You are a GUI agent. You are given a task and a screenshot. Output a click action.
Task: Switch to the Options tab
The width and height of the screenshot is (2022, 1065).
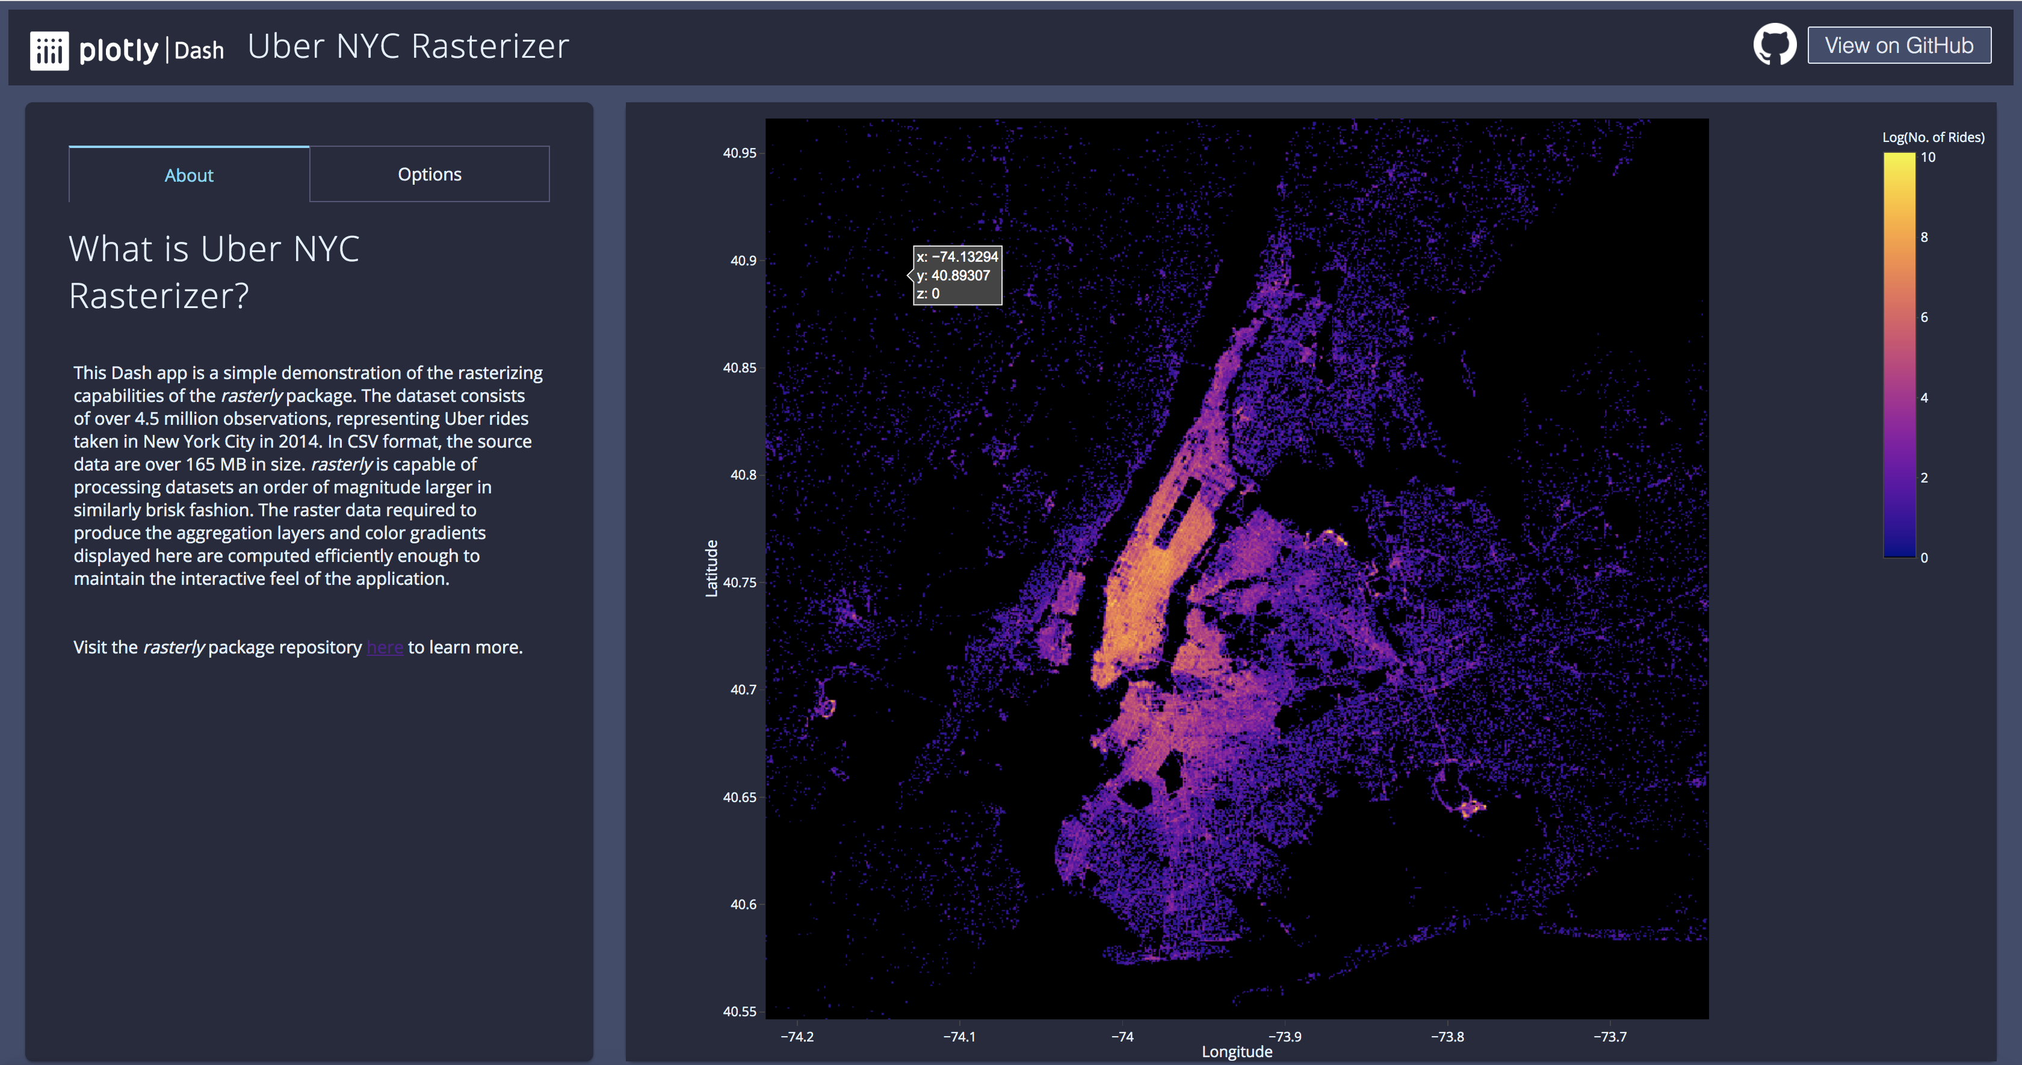coord(429,173)
